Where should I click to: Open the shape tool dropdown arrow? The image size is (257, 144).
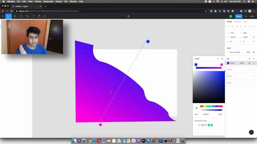point(23,16)
